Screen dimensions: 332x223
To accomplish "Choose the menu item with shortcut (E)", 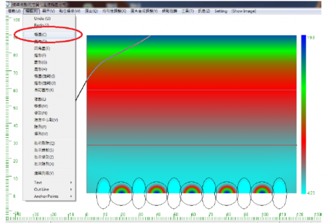I will pyautogui.click(x=39, y=48).
